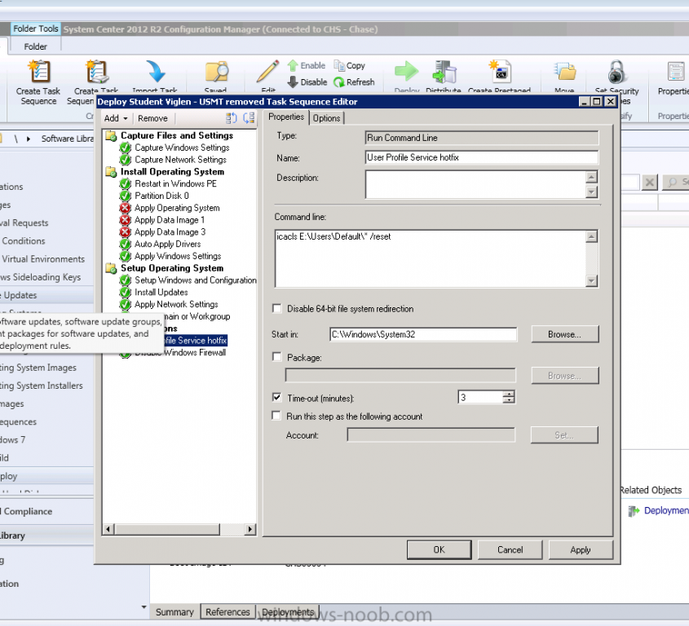The image size is (689, 626).
Task: Click the Set Security Scopes lock icon
Action: [x=616, y=73]
